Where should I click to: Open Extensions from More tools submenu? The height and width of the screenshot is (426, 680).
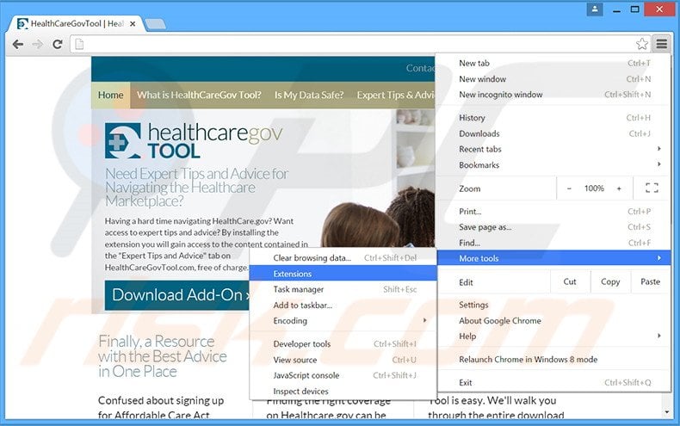[343, 274]
